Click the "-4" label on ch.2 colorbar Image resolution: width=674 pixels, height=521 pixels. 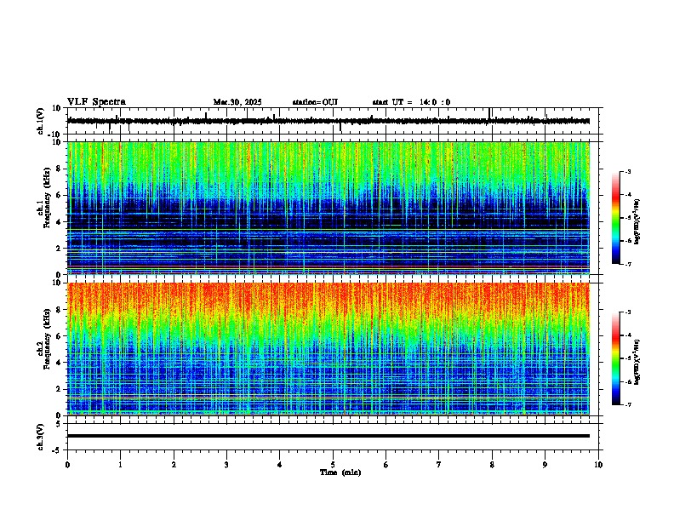point(627,335)
